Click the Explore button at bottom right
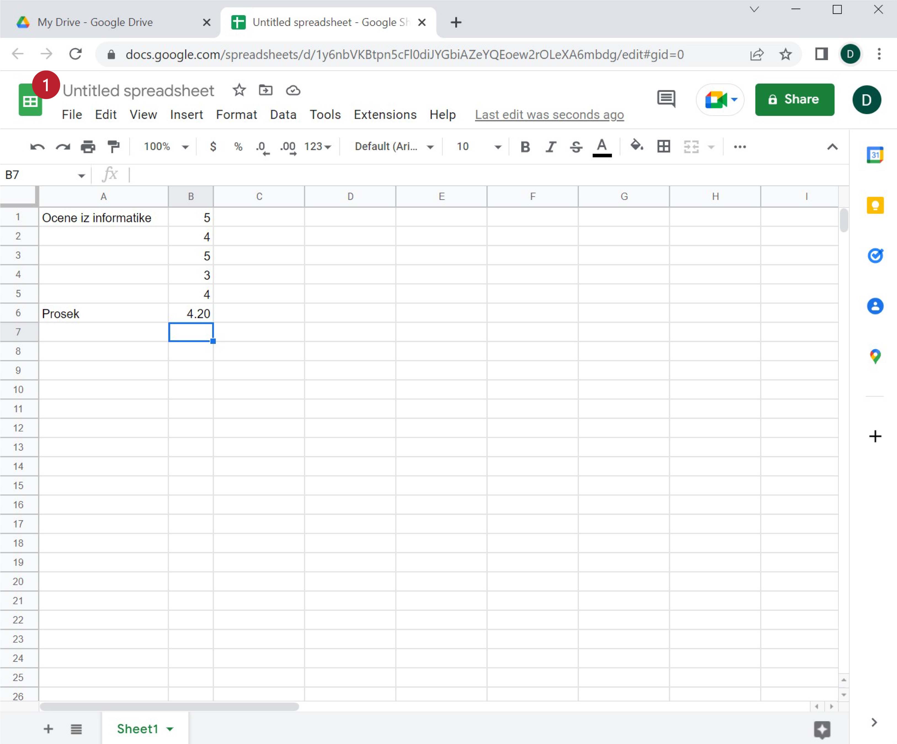This screenshot has width=897, height=744. click(x=822, y=729)
